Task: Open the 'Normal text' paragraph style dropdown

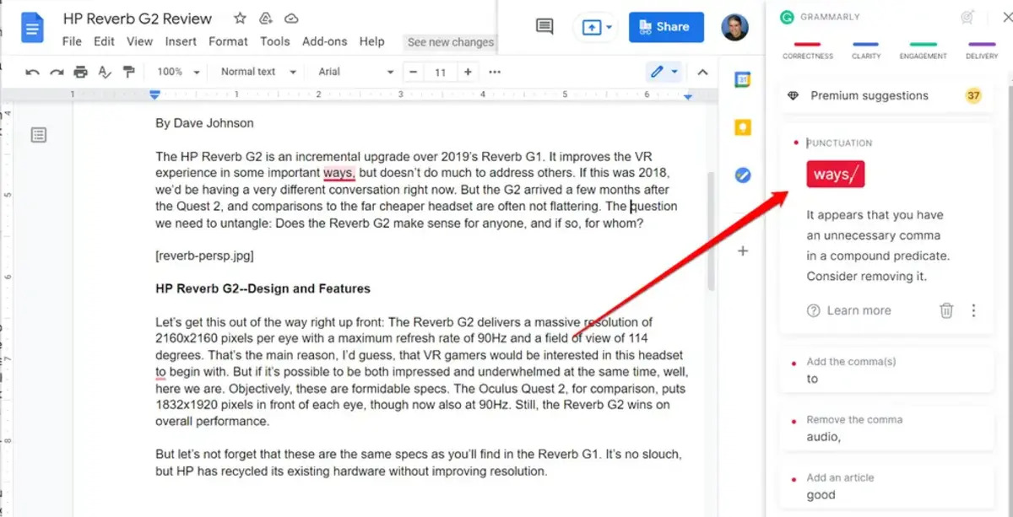Action: pyautogui.click(x=256, y=72)
